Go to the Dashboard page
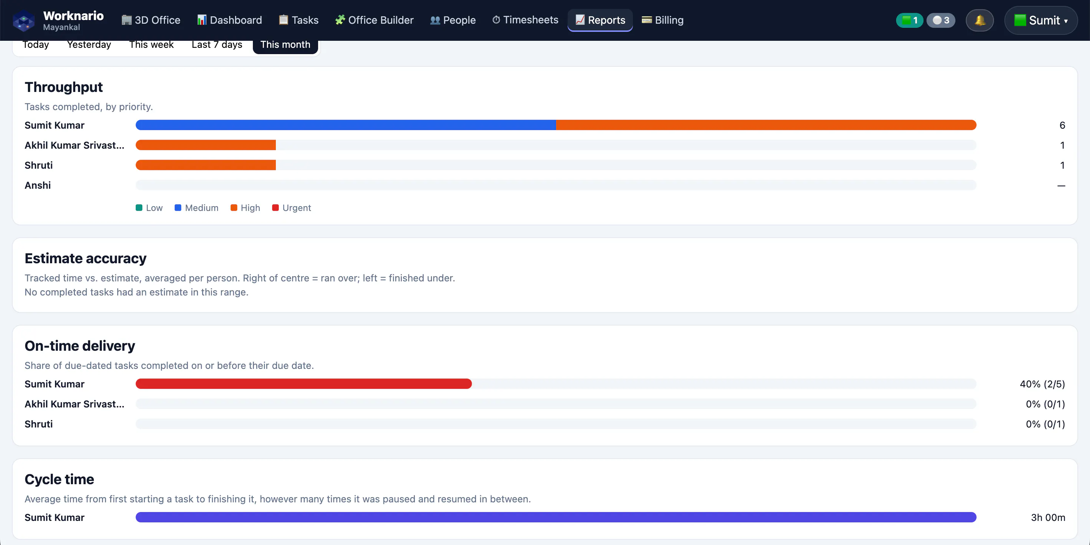The height and width of the screenshot is (545, 1090). coord(229,20)
